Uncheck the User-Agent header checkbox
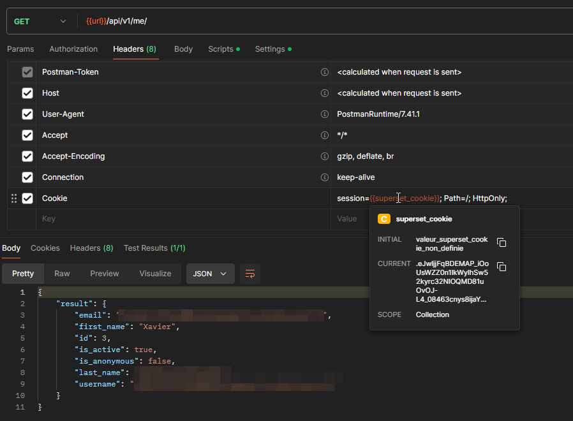The width and height of the screenshot is (573, 421). pyautogui.click(x=27, y=114)
